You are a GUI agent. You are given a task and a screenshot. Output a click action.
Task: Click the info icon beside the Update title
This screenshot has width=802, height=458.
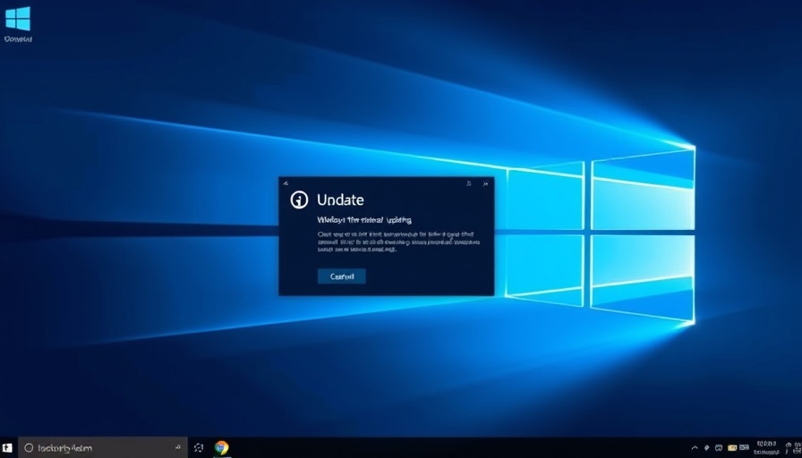click(299, 199)
